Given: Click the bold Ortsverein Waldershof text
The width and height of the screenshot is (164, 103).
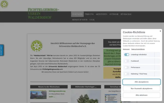Looking at the screenshot, I should 58,66.
